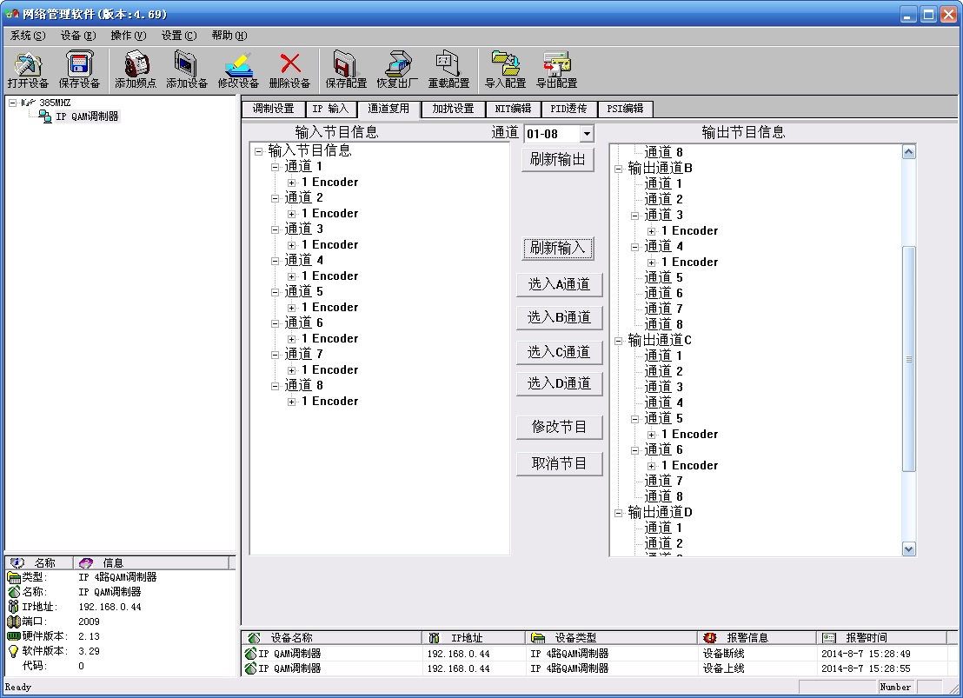Image resolution: width=963 pixels, height=698 pixels.
Task: Click the 打开设备 (Open Device) toolbar icon
Action: tap(28, 66)
